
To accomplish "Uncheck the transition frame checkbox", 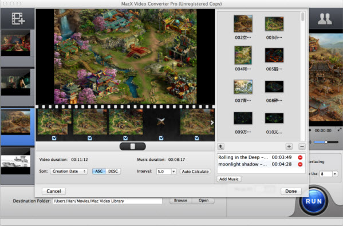I will point(161,138).
